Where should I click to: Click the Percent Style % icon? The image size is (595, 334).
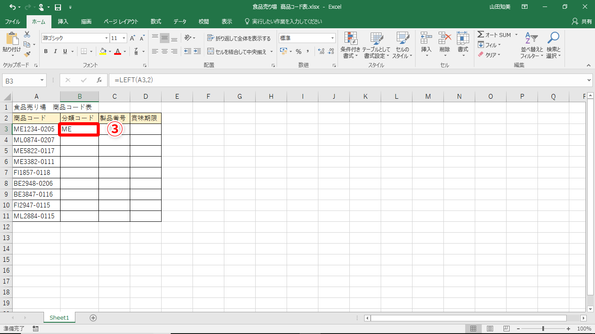point(298,51)
